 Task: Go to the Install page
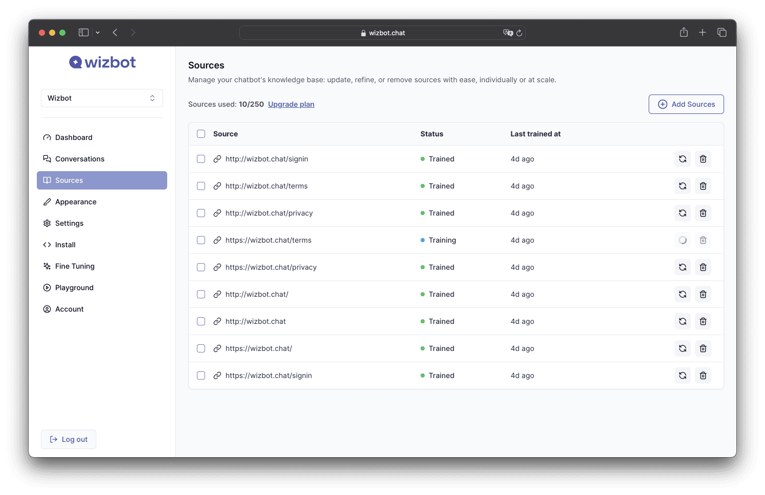pyautogui.click(x=102, y=245)
